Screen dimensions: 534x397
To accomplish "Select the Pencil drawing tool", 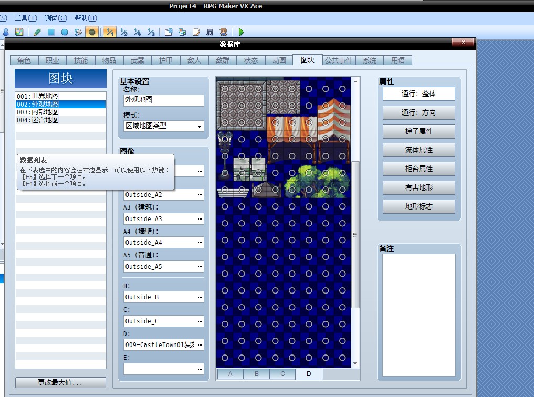I will coord(37,32).
